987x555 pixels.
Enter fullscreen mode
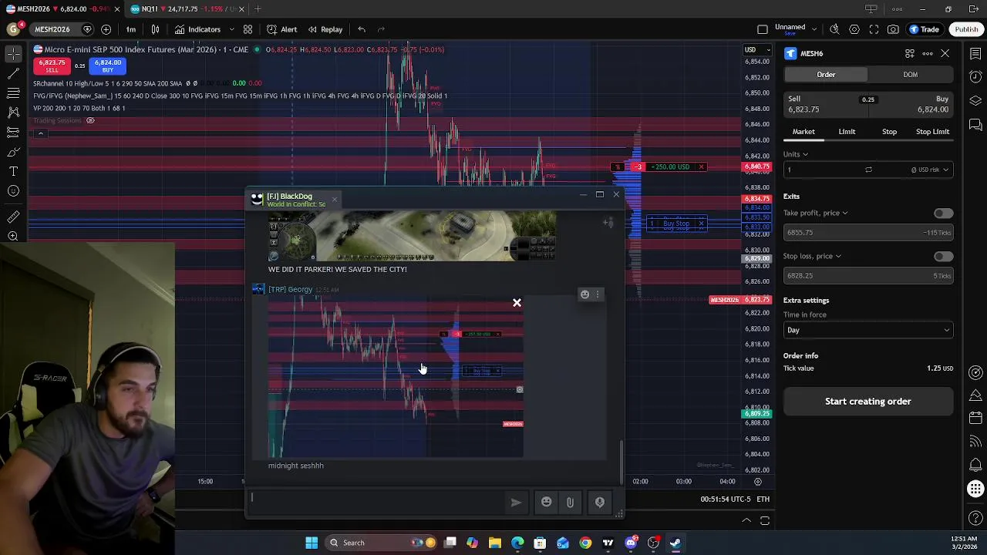tap(874, 29)
